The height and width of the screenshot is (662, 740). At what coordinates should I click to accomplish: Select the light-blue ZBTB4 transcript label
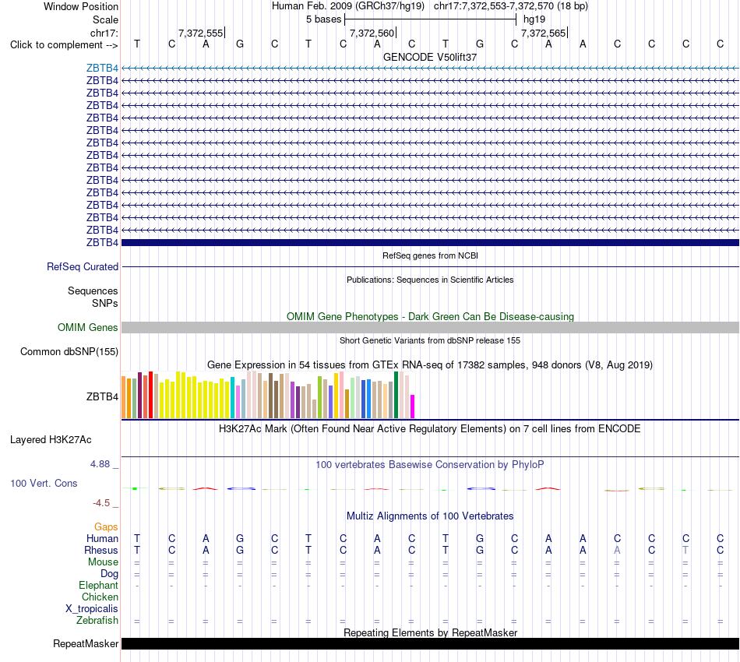tap(102, 68)
